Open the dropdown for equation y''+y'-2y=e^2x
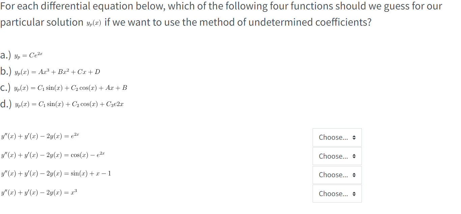461x214 pixels. (337, 137)
